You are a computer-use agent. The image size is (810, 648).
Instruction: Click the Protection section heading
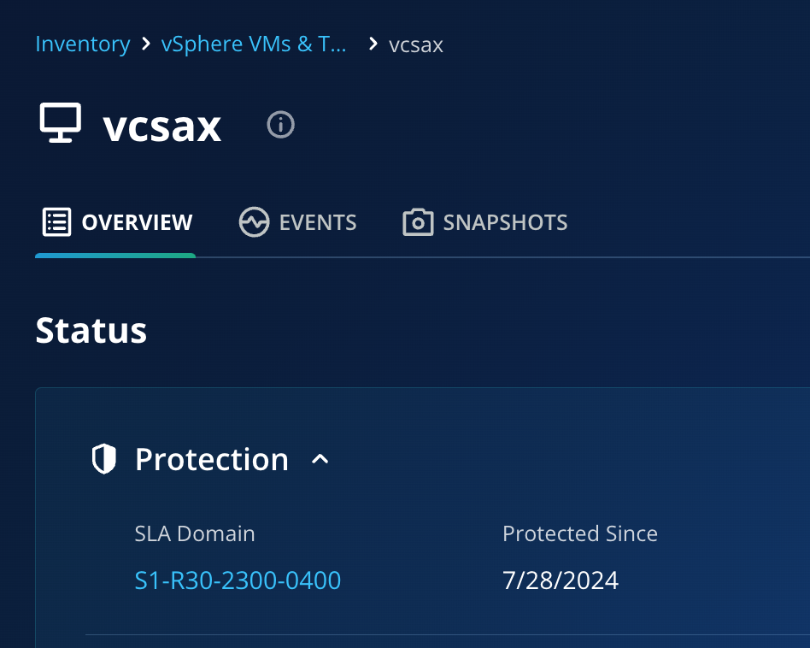tap(211, 459)
